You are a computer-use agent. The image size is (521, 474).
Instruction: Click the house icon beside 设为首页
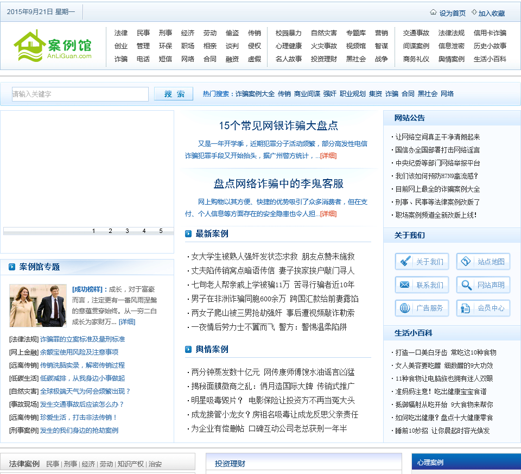[x=433, y=12]
